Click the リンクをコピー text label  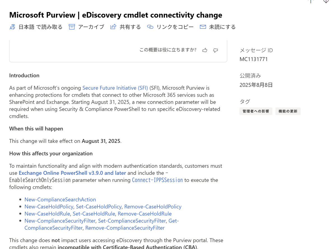tap(175, 27)
